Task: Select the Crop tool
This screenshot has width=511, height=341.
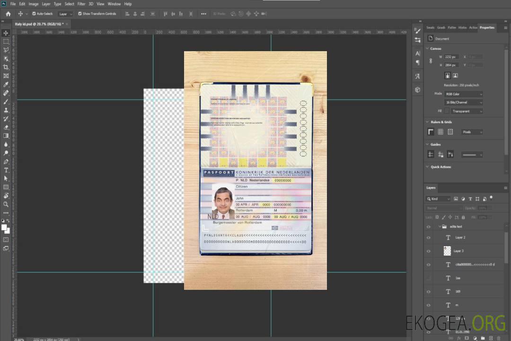Action: (x=6, y=67)
